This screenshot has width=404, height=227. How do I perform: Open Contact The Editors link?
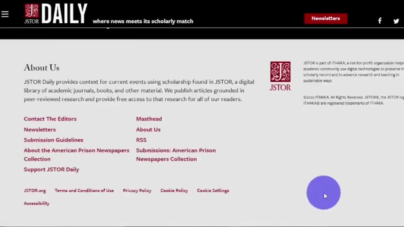click(x=50, y=119)
